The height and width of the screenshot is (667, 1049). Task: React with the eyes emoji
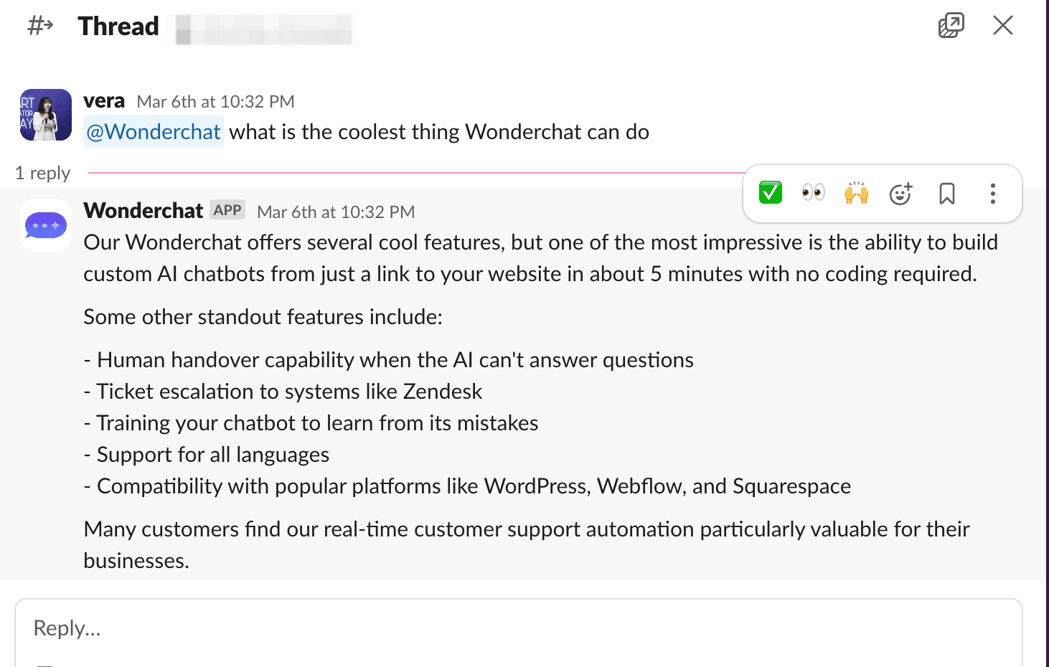click(x=813, y=193)
